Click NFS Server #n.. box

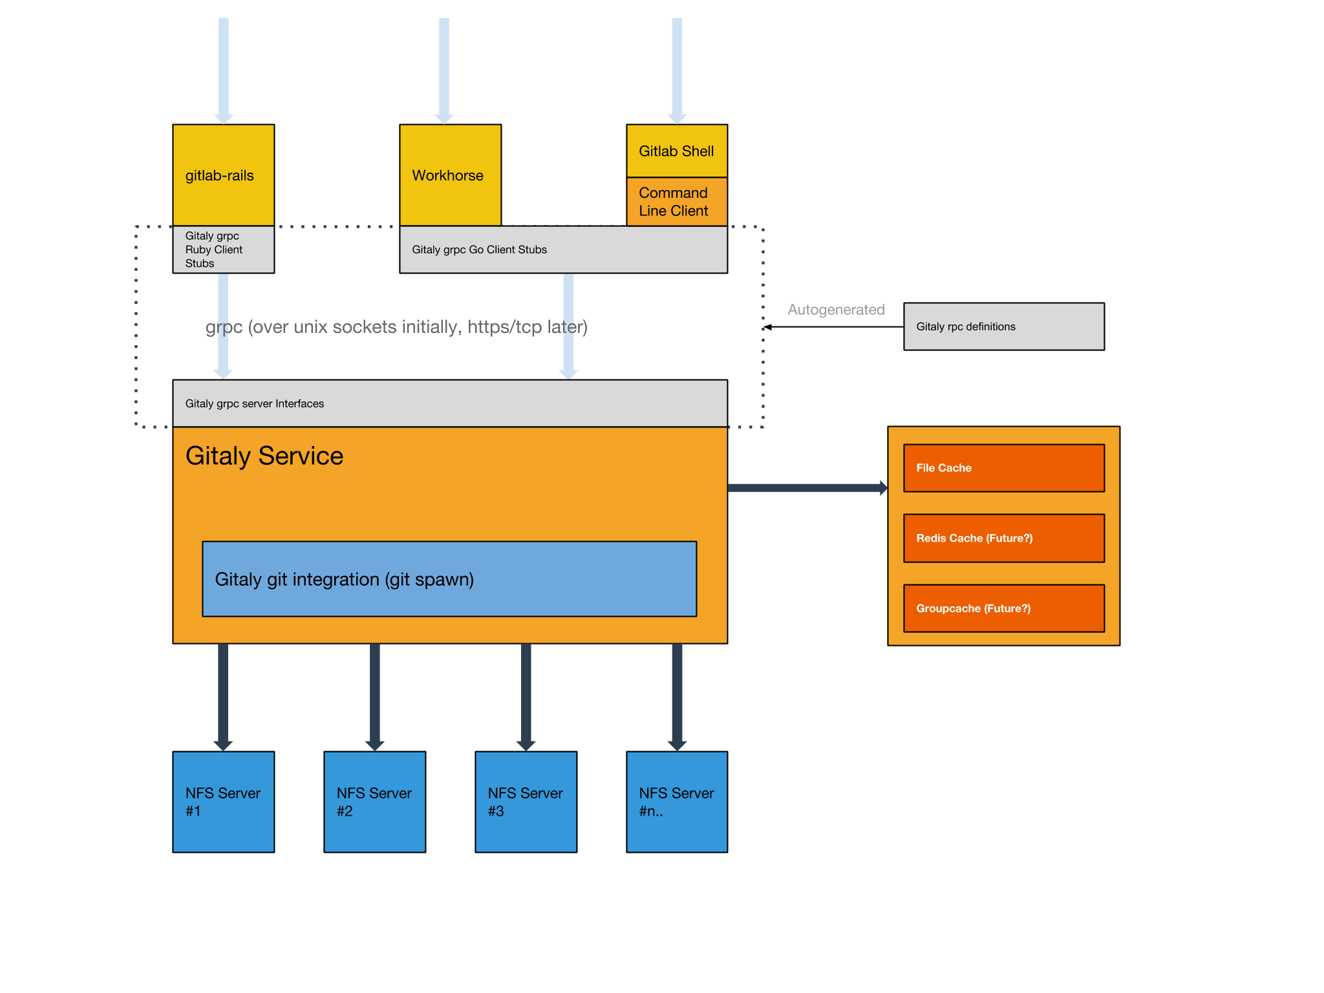(677, 802)
